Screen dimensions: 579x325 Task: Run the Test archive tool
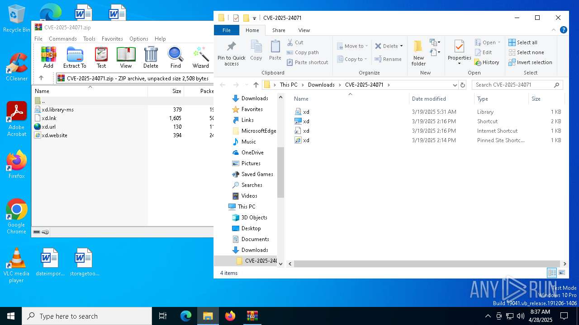click(101, 57)
